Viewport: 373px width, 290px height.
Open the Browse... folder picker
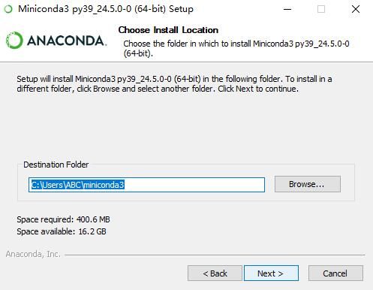pos(308,184)
